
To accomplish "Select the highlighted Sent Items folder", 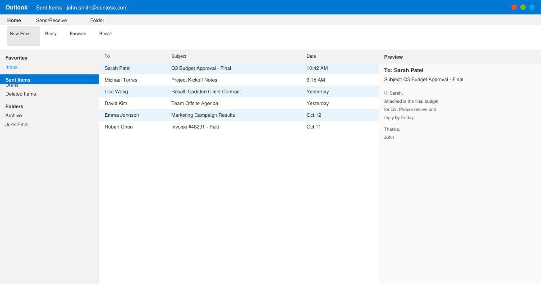I will click(50, 79).
